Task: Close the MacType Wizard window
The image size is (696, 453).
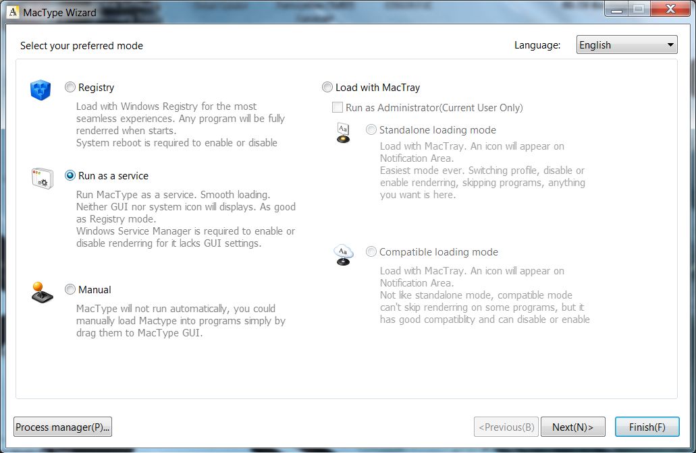Action: tap(670, 9)
